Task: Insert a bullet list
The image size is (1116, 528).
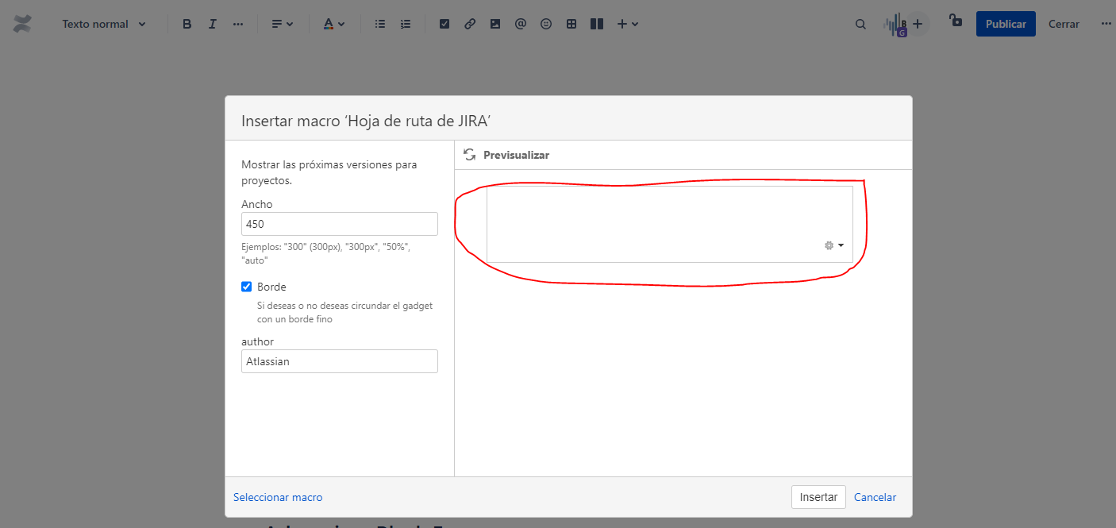Action: pyautogui.click(x=380, y=24)
